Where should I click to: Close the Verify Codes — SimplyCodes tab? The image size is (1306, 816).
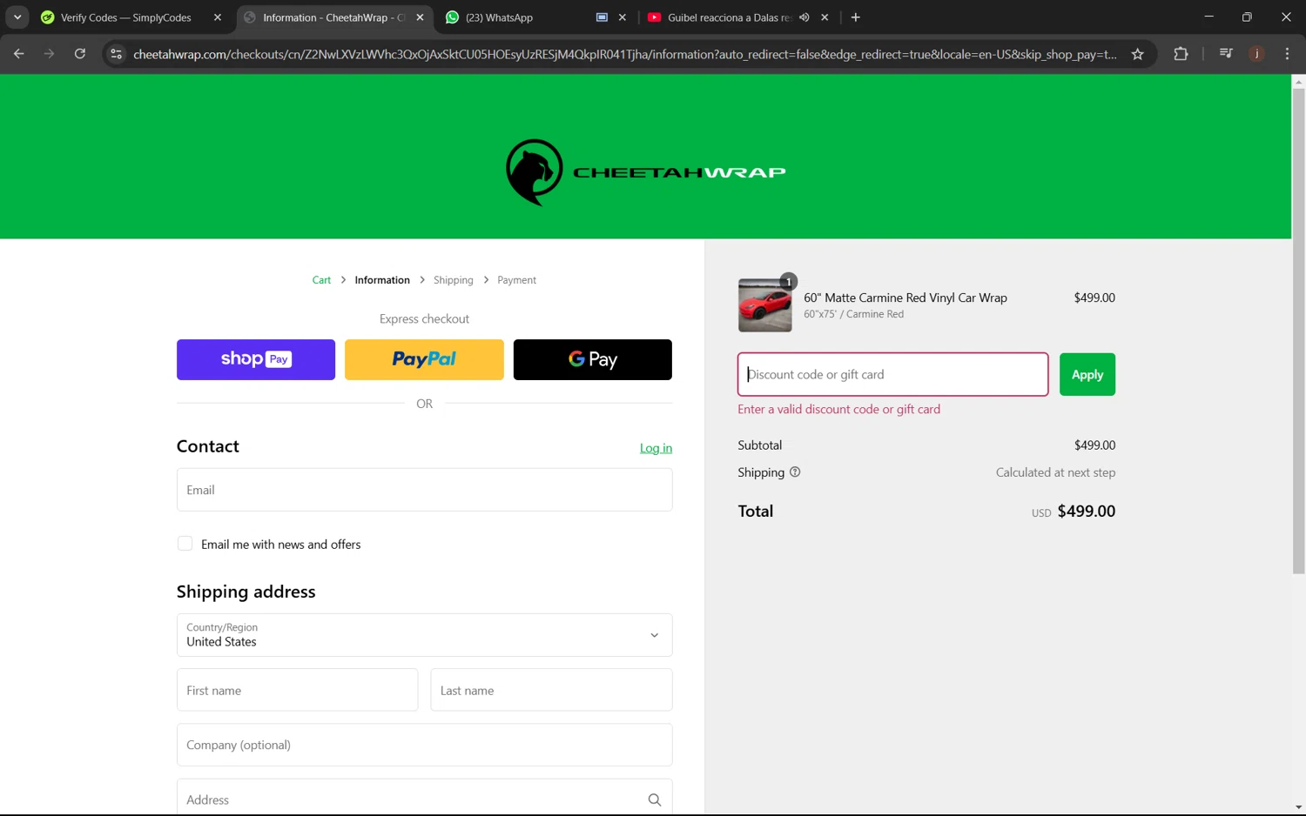[x=217, y=17]
